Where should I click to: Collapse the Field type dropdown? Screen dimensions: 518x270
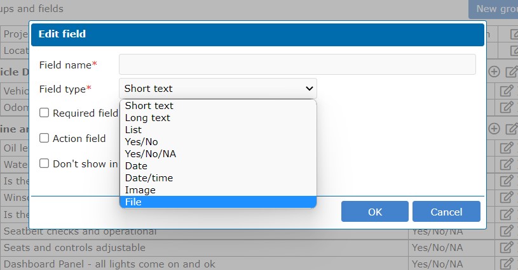click(217, 89)
